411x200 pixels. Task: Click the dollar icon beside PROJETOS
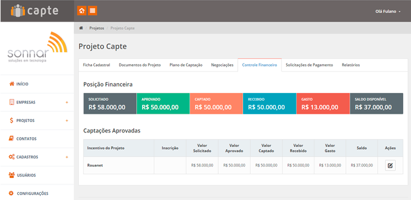(12, 121)
